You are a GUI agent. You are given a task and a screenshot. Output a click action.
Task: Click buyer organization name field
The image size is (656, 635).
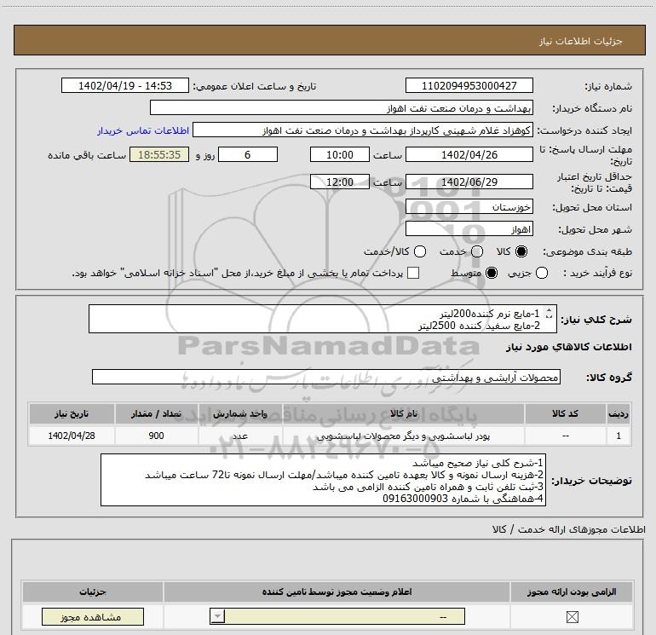click(x=342, y=107)
